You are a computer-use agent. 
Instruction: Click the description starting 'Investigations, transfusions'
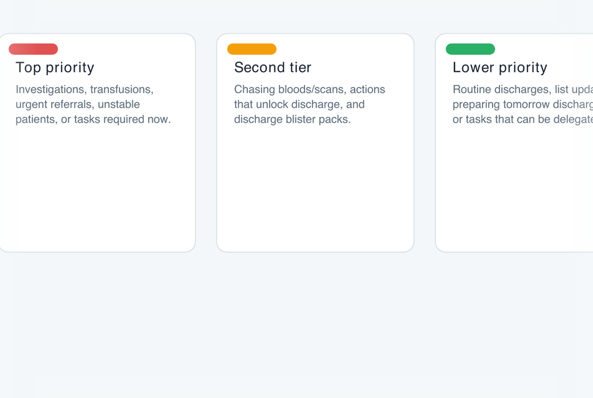pyautogui.click(x=94, y=104)
